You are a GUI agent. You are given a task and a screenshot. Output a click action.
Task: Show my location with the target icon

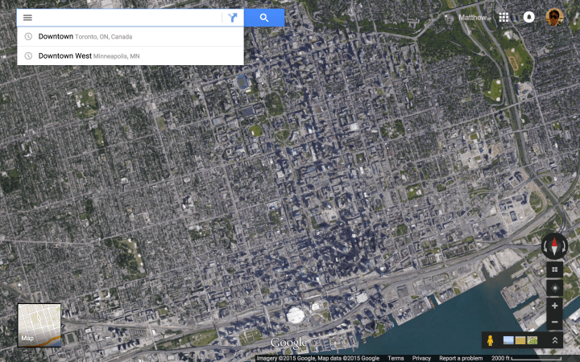click(554, 288)
